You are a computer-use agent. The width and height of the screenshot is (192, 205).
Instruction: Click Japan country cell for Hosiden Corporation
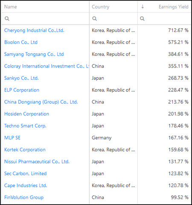pos(98,114)
